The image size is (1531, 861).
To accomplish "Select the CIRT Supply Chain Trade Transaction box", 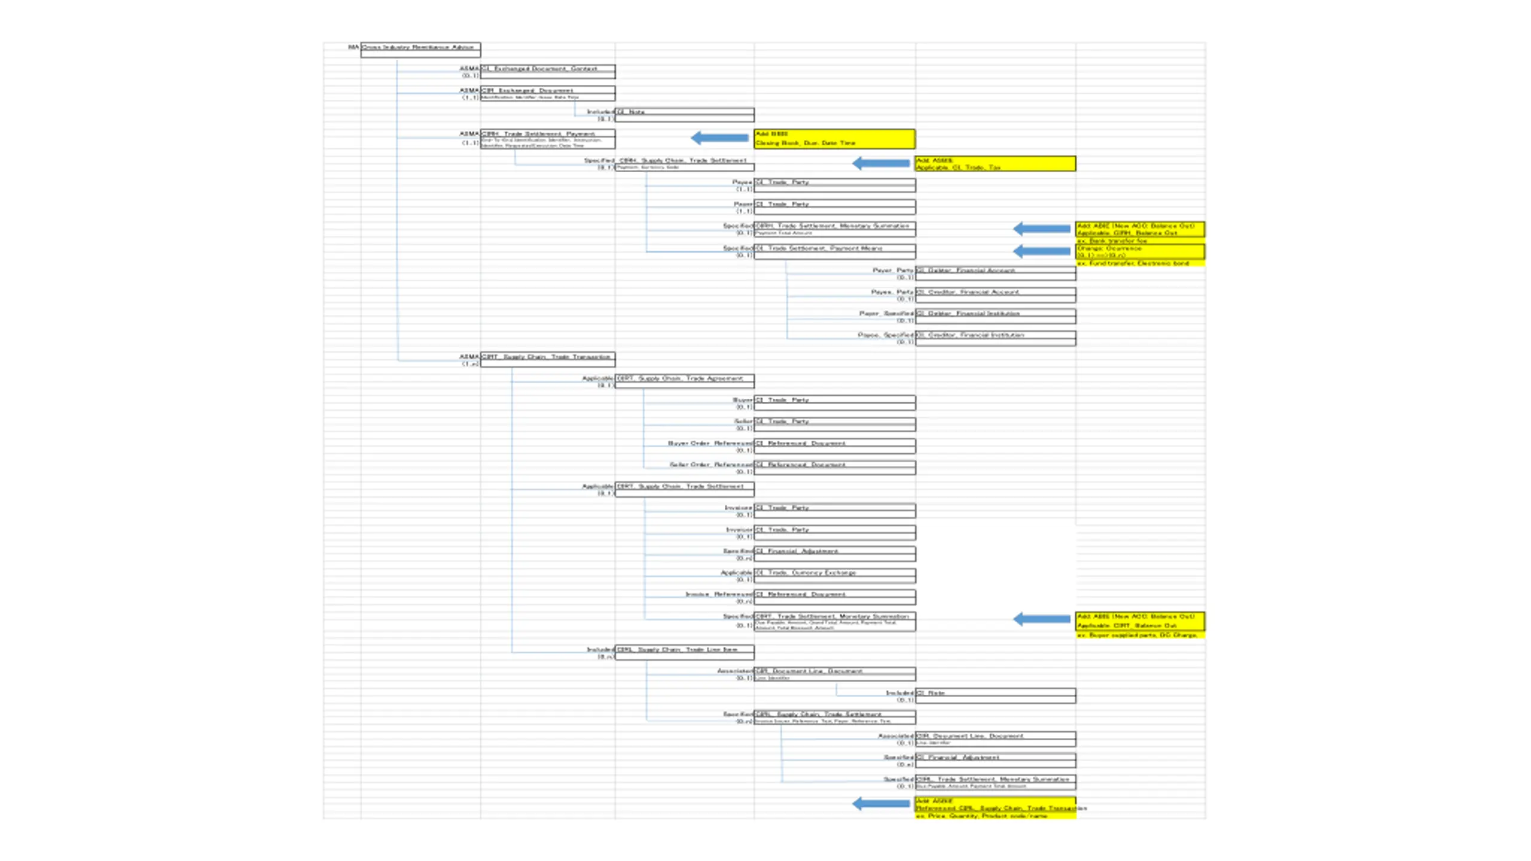I will tap(547, 359).
